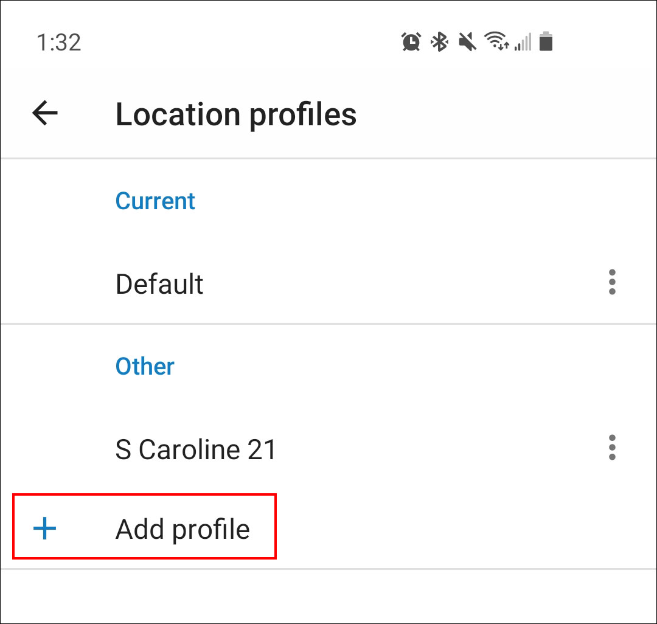Screen dimensions: 657x624
Task: Tap the clock showing 1:32
Action: click(x=59, y=41)
